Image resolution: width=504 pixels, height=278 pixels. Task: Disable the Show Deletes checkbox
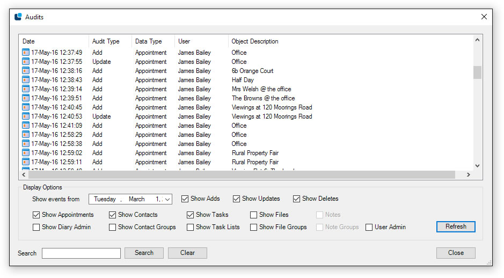[296, 199]
